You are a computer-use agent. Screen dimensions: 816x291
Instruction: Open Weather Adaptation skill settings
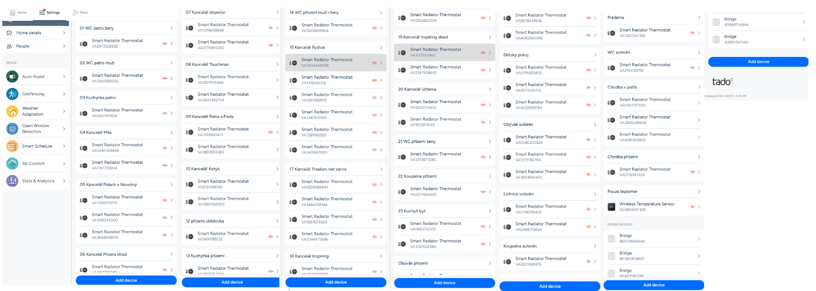coord(36,111)
